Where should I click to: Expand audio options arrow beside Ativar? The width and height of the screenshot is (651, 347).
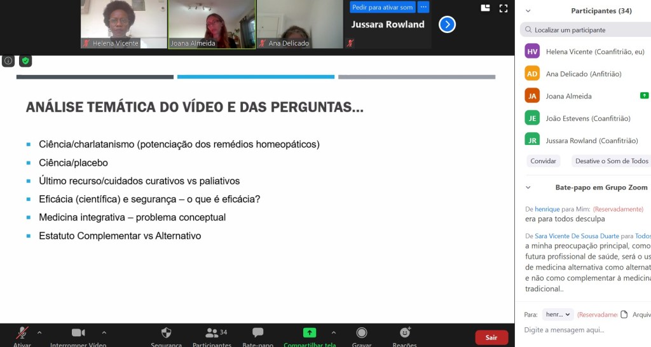click(39, 332)
